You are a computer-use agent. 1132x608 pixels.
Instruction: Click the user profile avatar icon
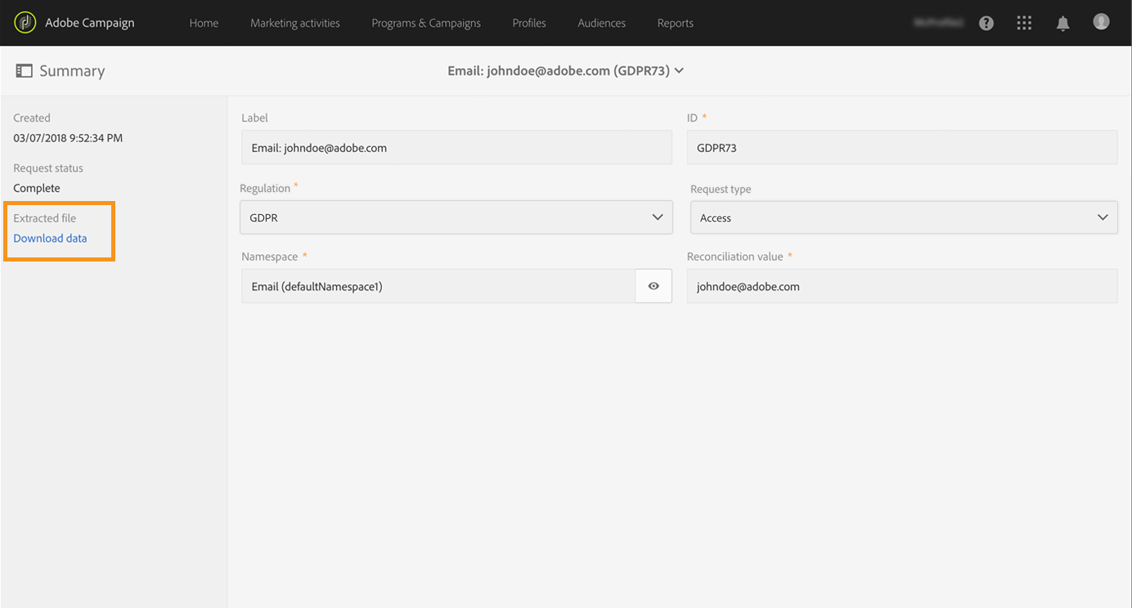1101,22
